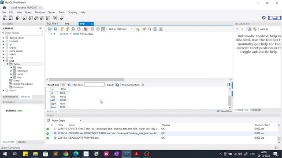Refresh result set in the grid toolbar
Screen dimensions: 282x158
point(69,85)
